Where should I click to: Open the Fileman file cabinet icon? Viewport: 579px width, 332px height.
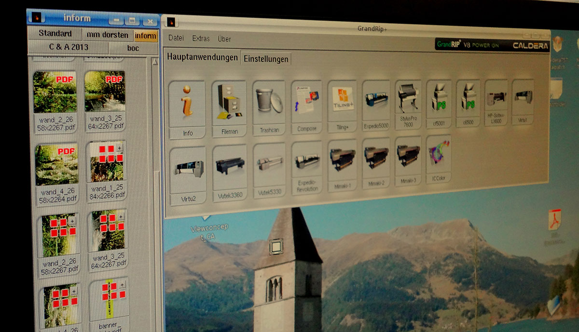click(229, 102)
